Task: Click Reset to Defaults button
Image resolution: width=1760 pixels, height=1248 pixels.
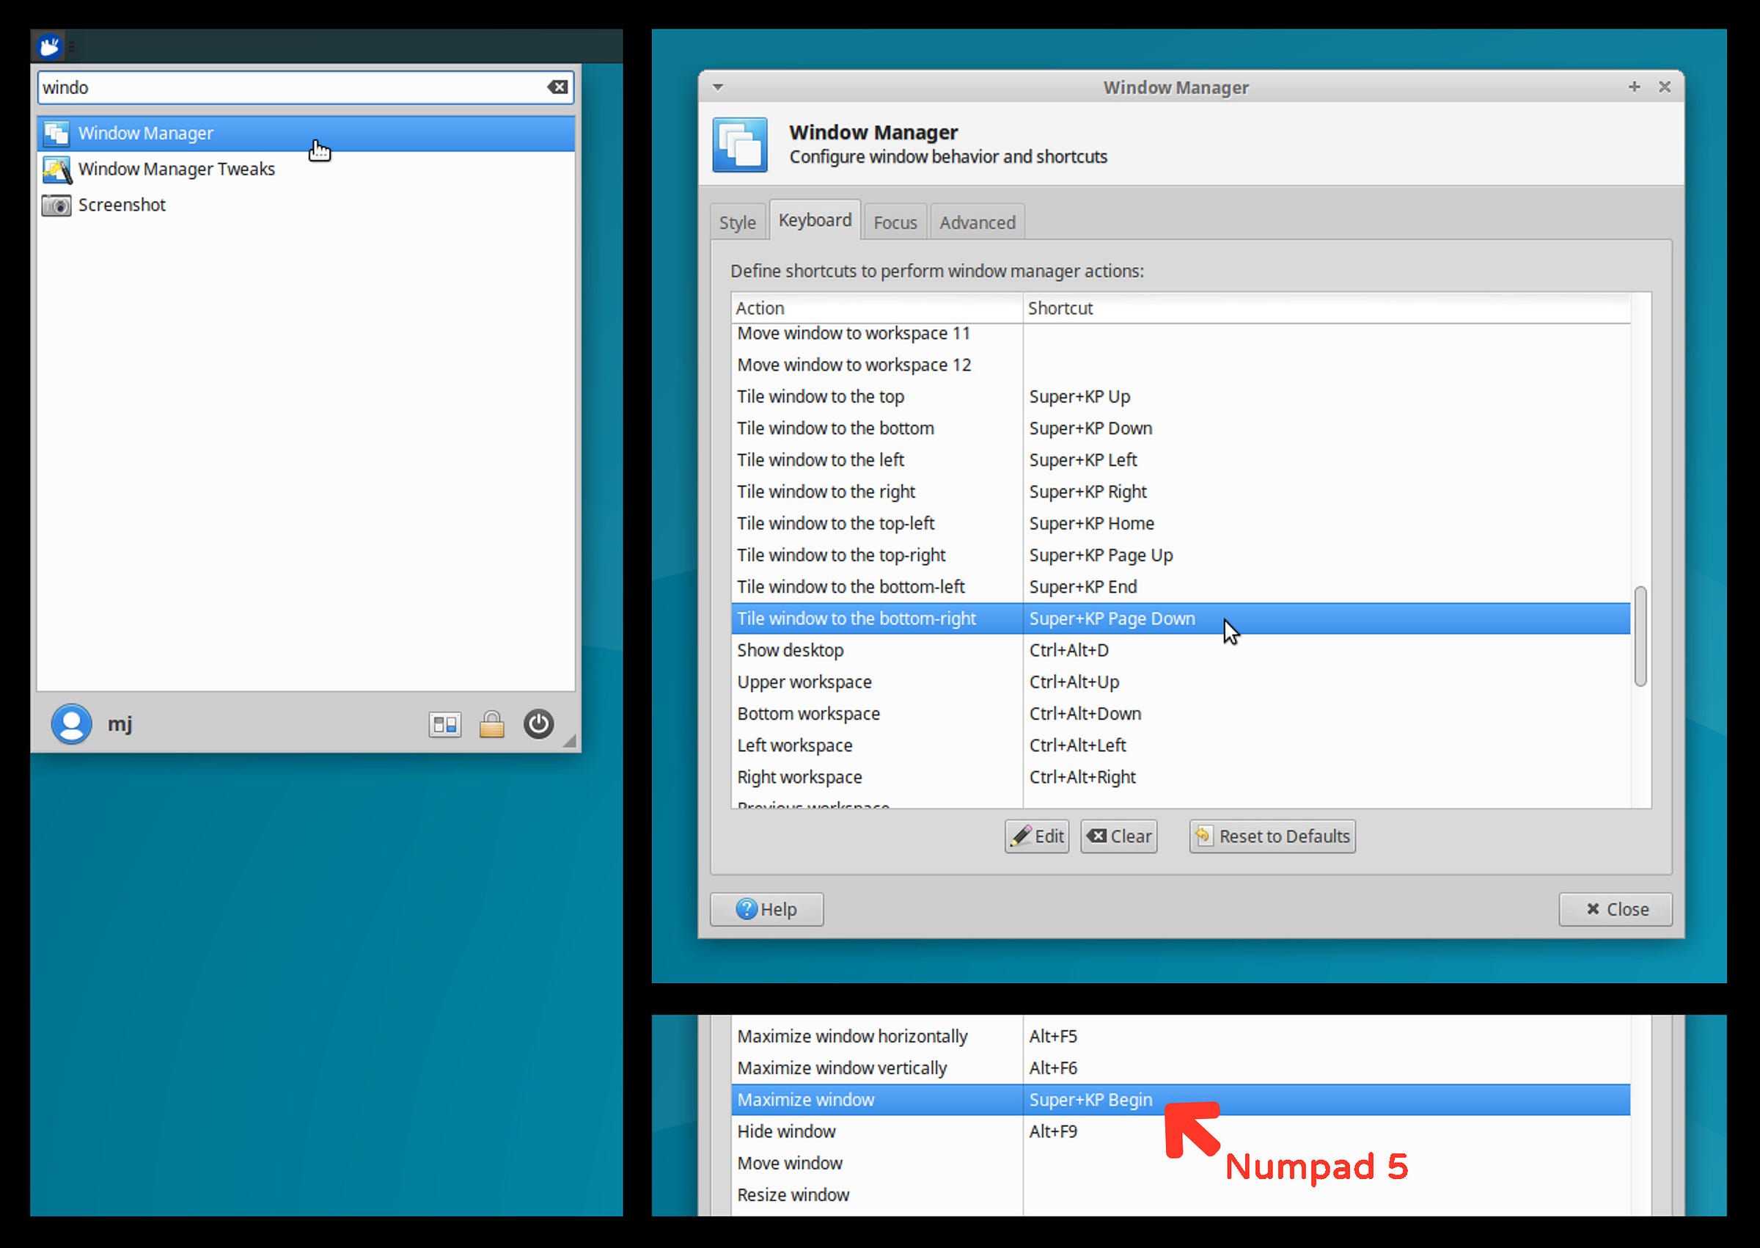Action: [x=1272, y=836]
